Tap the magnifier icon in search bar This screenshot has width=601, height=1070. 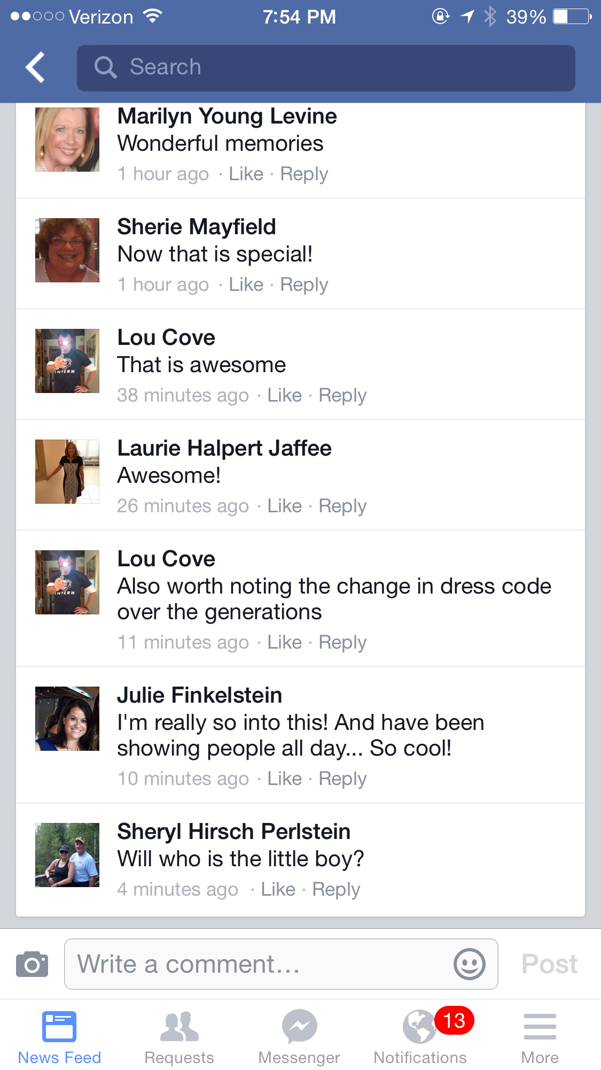pyautogui.click(x=105, y=68)
